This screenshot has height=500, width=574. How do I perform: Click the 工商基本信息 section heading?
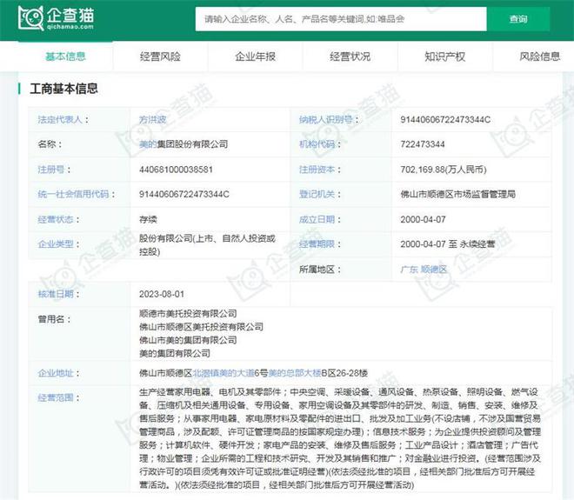point(64,89)
